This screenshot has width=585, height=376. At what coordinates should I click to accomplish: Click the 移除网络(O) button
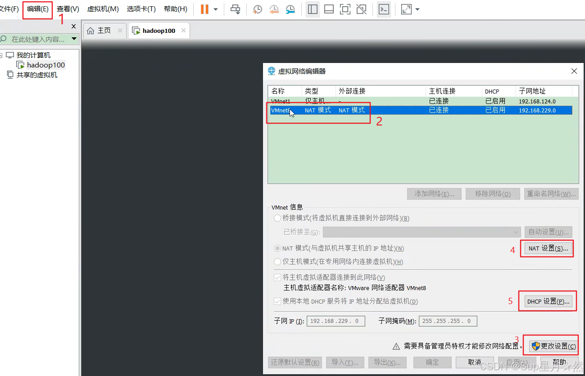493,194
